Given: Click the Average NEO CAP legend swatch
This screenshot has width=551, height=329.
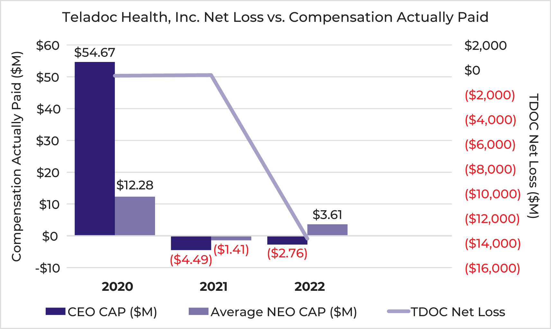Looking at the screenshot, I should point(198,311).
